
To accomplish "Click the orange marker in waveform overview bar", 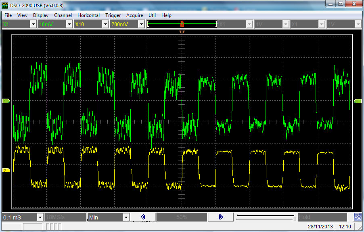I will (182, 24).
